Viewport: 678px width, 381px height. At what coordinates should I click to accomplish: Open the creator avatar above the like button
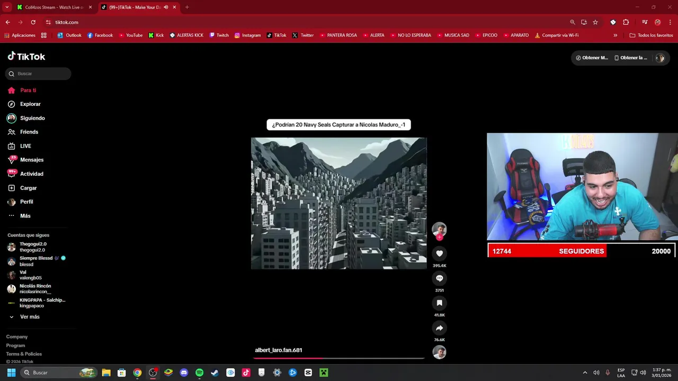[439, 229]
